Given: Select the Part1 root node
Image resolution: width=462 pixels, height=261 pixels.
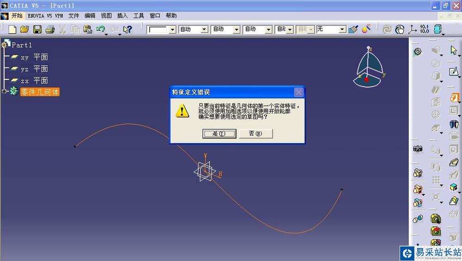Looking at the screenshot, I should 22,45.
